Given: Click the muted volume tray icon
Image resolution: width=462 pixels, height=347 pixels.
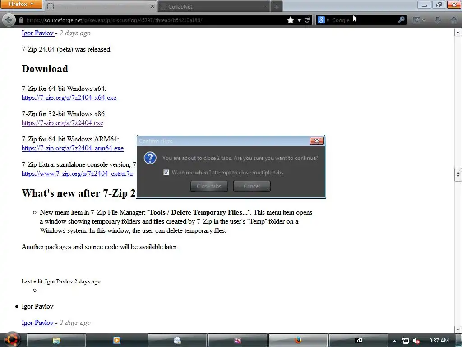Looking at the screenshot, I should pos(416,341).
